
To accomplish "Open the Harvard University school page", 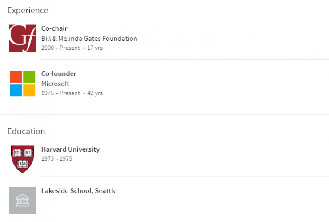I will pyautogui.click(x=70, y=149).
